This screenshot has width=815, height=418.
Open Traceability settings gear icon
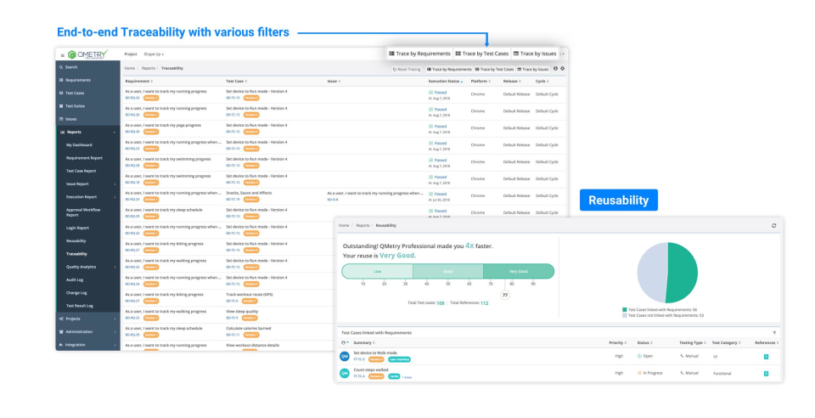pos(562,69)
